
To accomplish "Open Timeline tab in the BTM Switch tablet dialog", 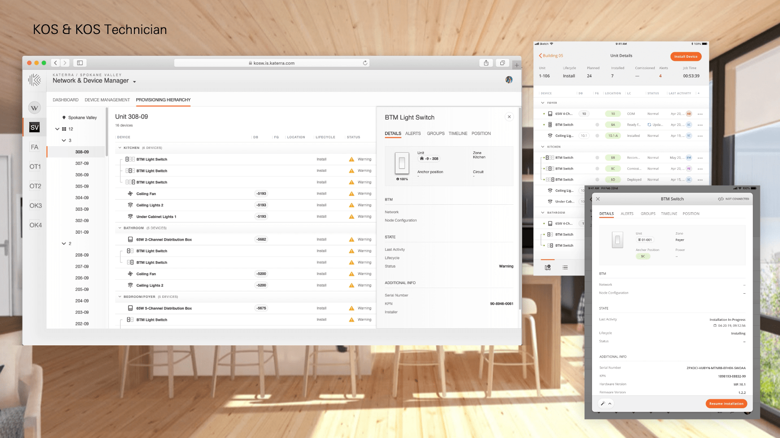I will (x=669, y=214).
